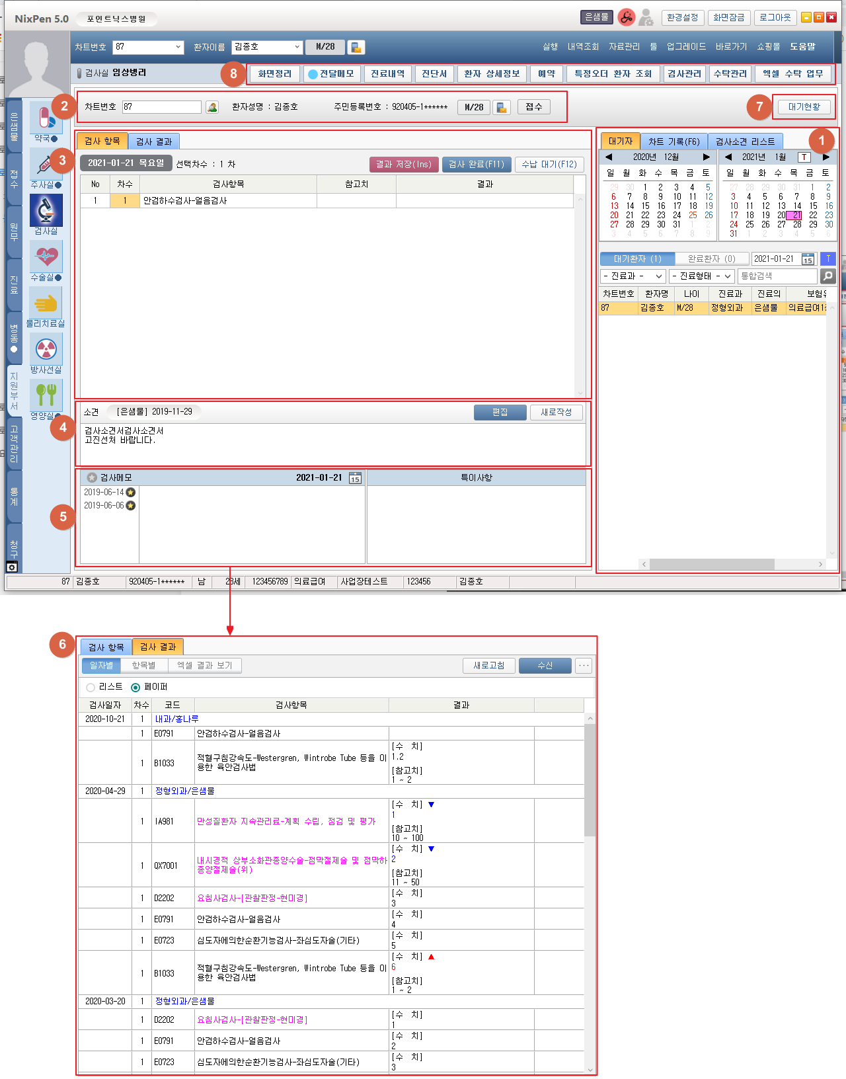Open the 물리치료실 hand icon
Viewport: 846px width, 1079px height.
pos(46,303)
